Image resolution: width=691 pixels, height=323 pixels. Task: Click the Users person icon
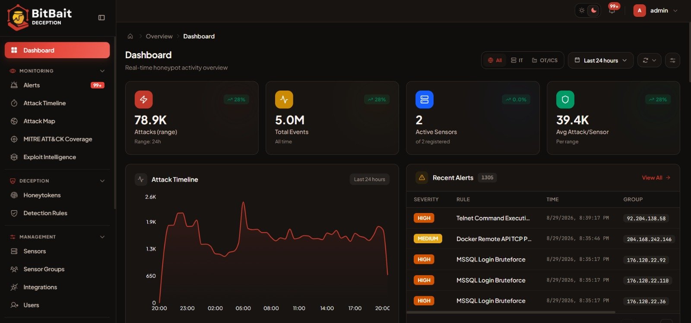click(14, 305)
